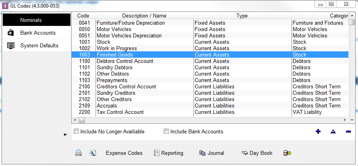Select the Debtors Control Account row
The image size is (358, 166).
(210, 61)
